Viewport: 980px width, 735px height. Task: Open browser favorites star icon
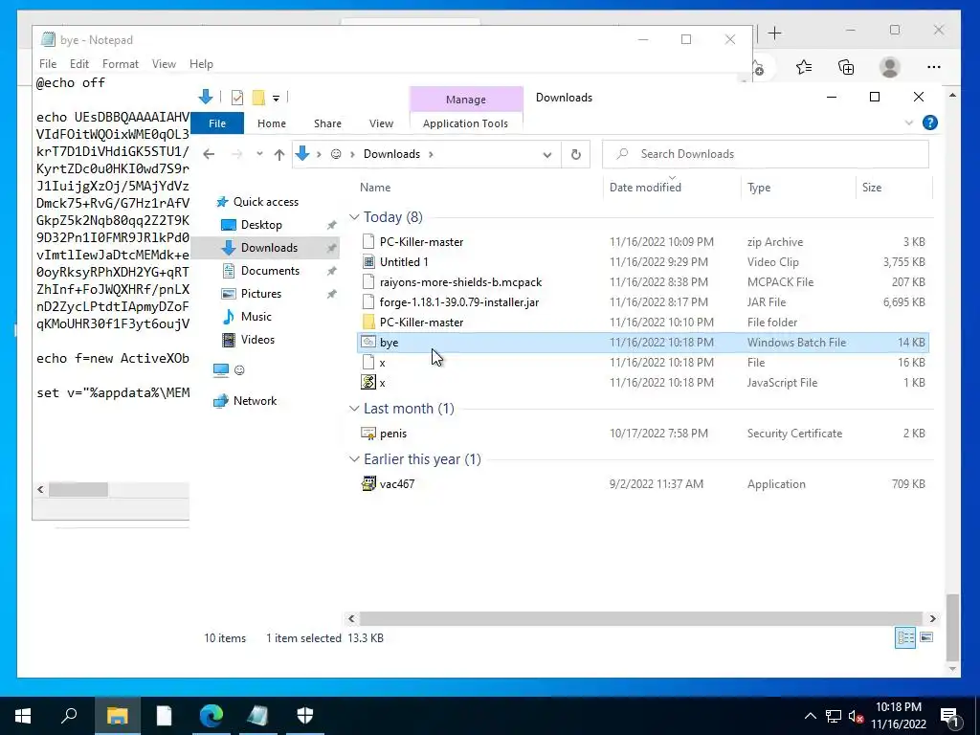pyautogui.click(x=804, y=67)
